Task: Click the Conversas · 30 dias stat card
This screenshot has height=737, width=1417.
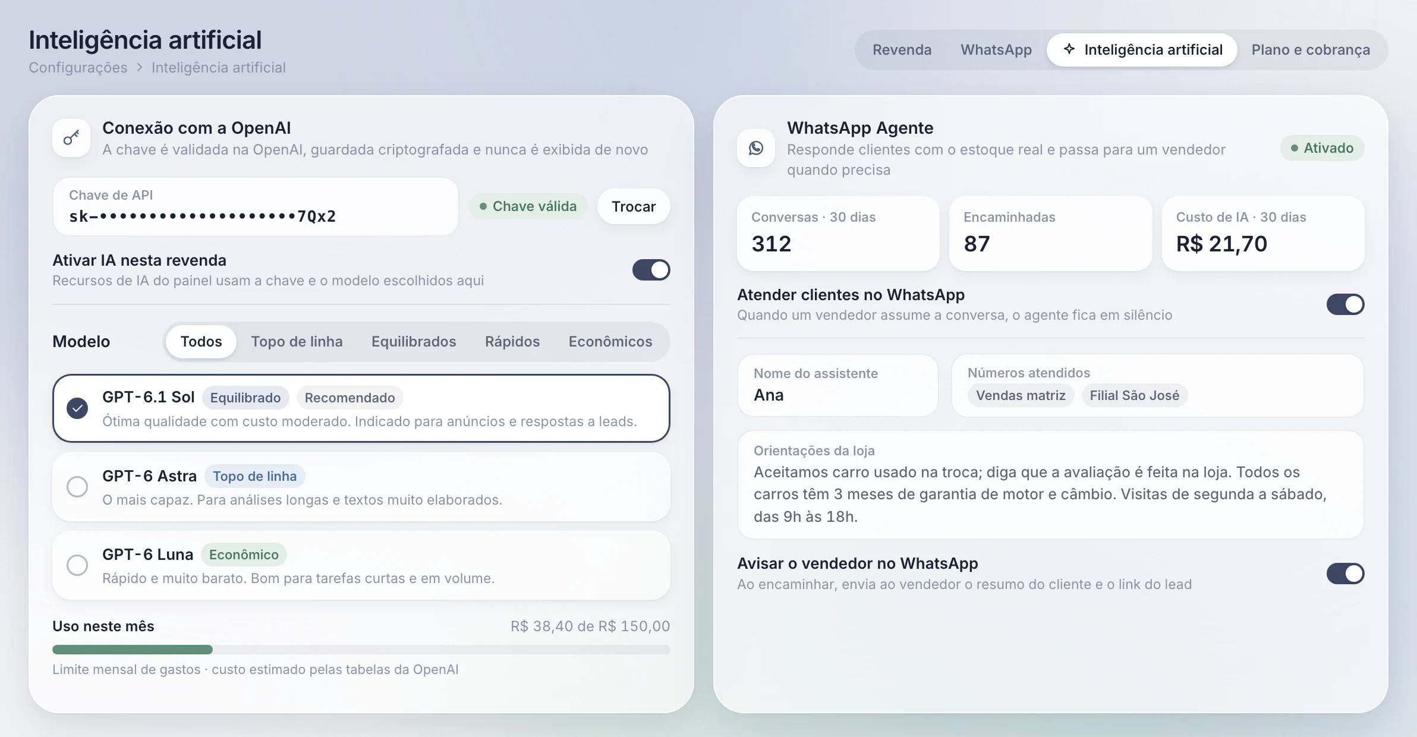Action: (x=838, y=234)
